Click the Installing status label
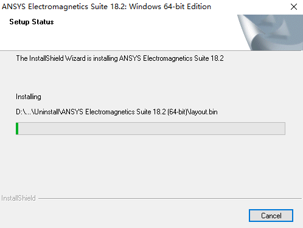 29,97
